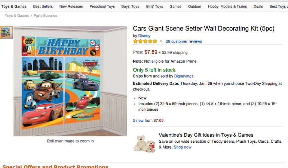Open Girls' Toys in navigation bar
288x168 pixels.
[154, 6]
